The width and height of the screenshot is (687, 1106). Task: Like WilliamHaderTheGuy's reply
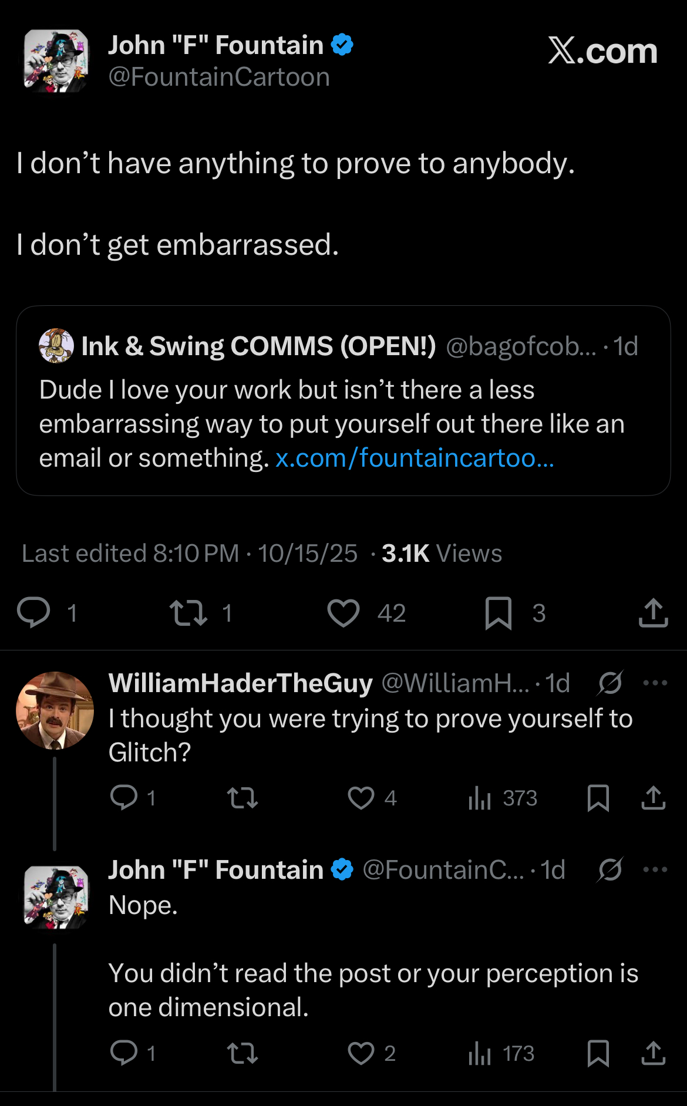pos(361,798)
